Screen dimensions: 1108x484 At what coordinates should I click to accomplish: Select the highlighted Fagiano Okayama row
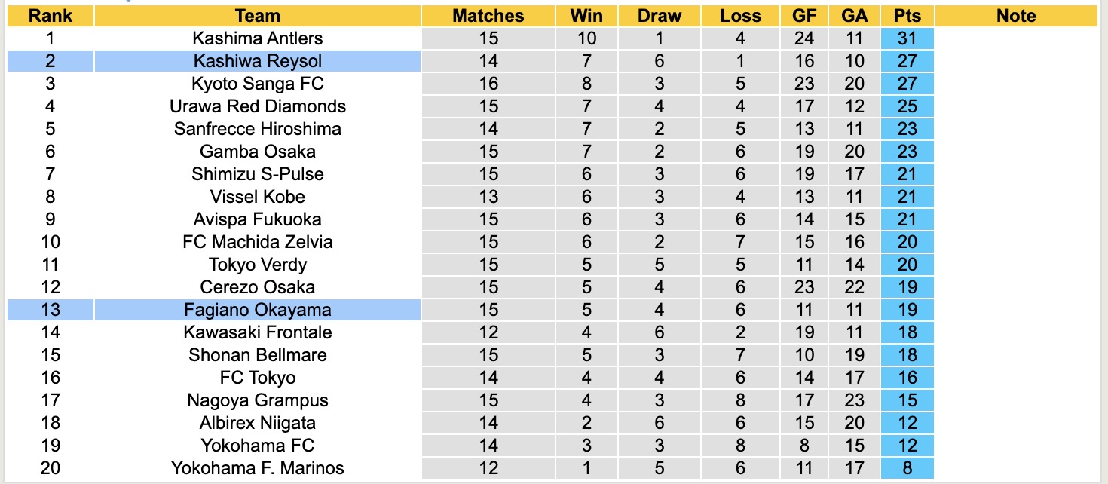point(257,310)
